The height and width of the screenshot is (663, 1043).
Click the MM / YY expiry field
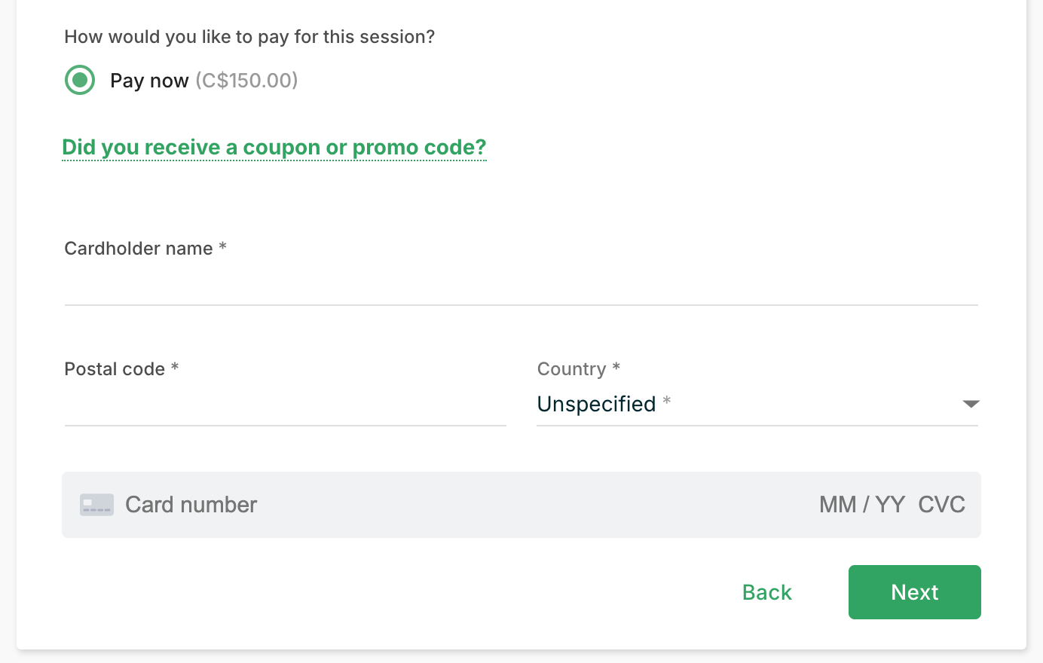tap(862, 505)
